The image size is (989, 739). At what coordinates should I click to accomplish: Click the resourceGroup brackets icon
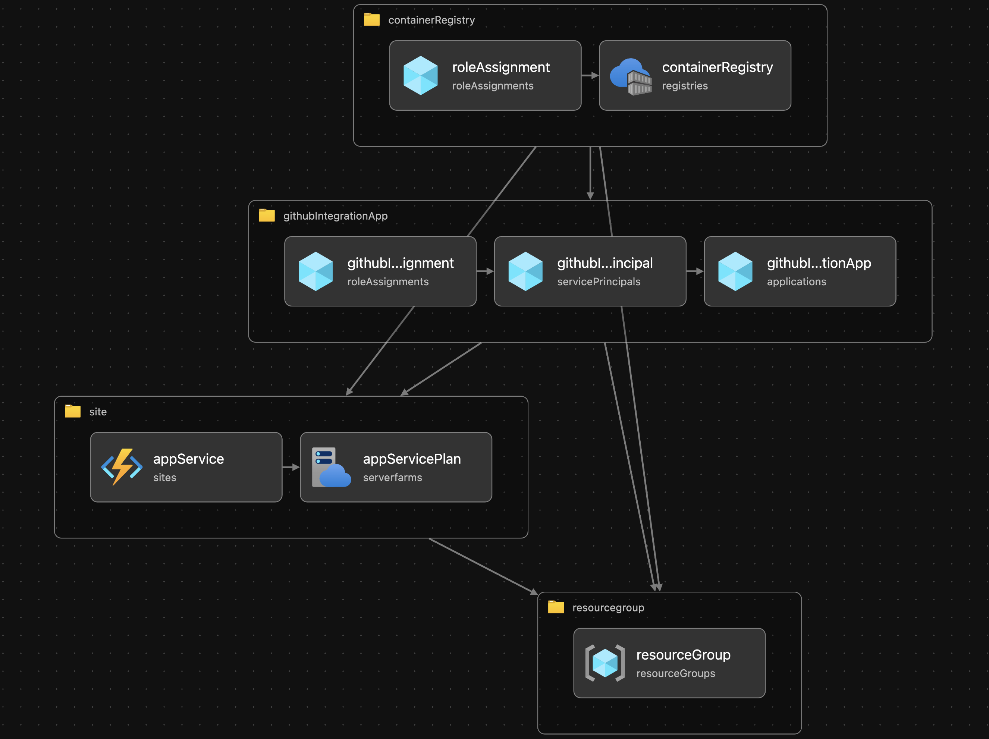[x=605, y=663]
